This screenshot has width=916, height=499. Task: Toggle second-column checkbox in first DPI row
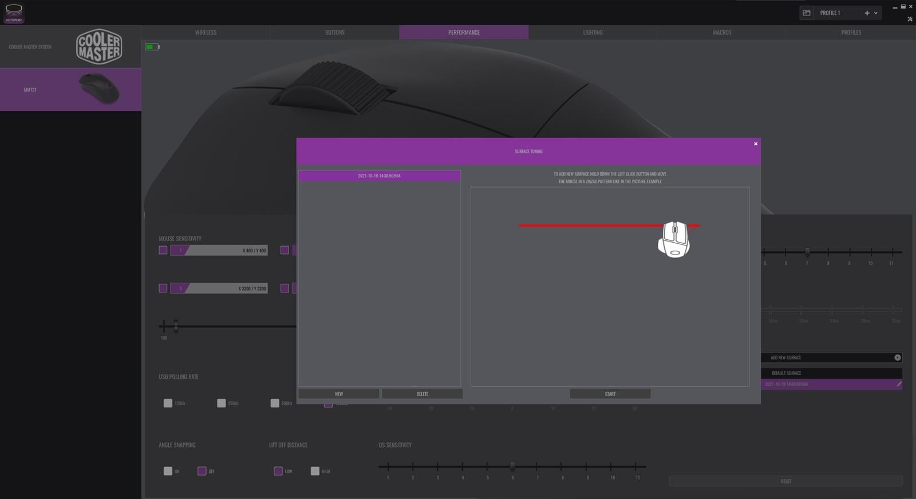point(285,250)
